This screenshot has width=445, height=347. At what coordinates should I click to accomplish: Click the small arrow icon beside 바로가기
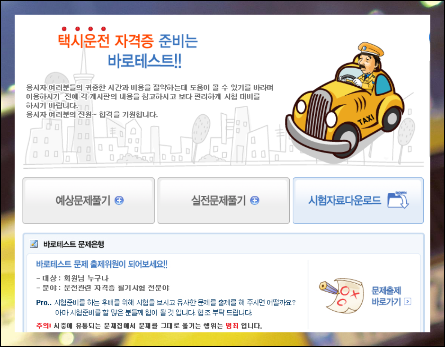tap(407, 301)
